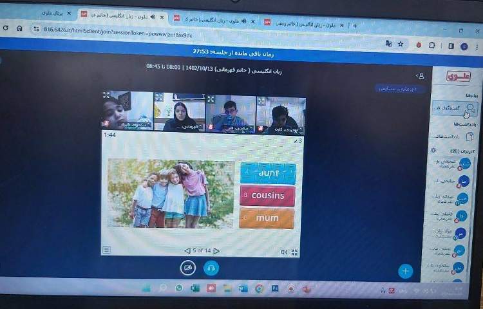
Task: Go to the previous slide arrow
Action: click(187, 251)
